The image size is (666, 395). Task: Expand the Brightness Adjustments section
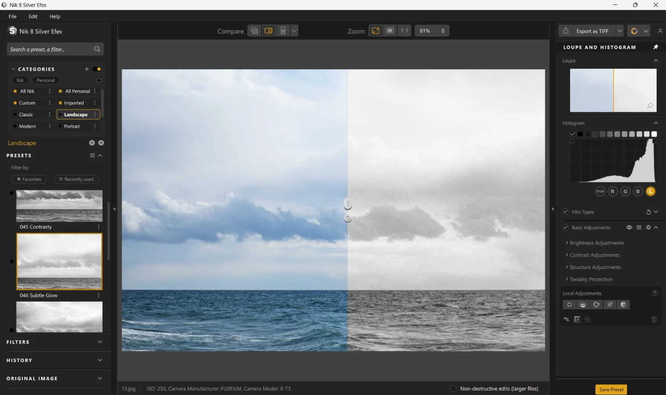[x=597, y=243]
